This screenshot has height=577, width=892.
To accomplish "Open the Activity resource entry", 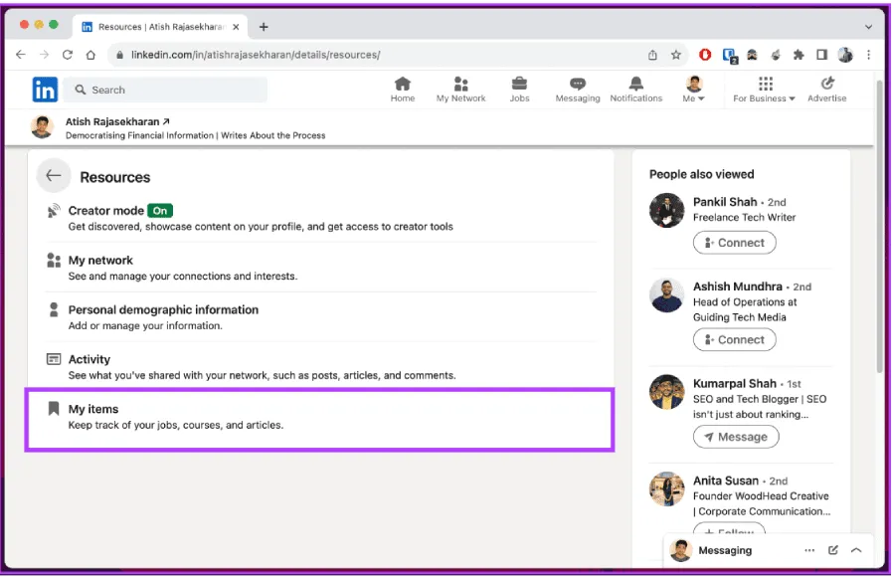I will (x=89, y=359).
